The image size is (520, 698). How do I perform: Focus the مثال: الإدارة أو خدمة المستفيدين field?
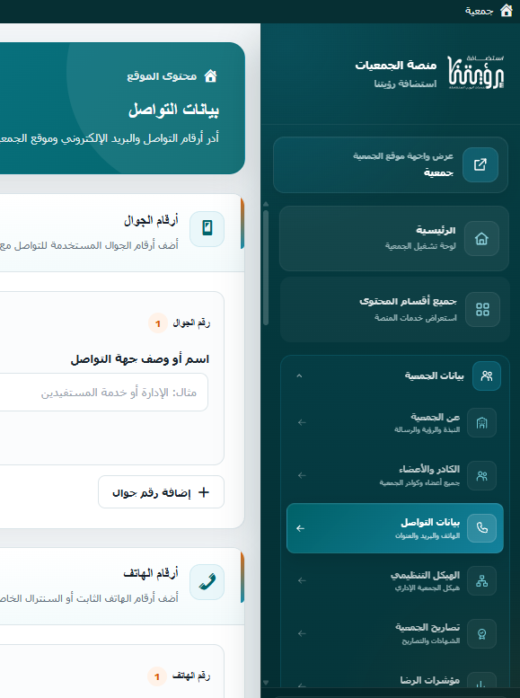(104, 393)
